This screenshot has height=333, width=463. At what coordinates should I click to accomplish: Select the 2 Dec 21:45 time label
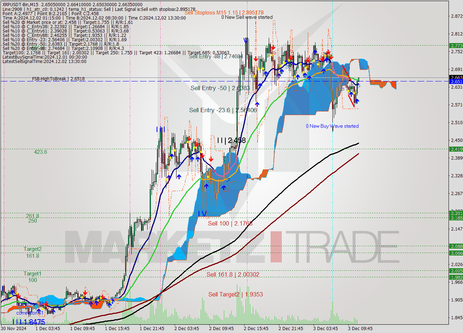point(291,329)
